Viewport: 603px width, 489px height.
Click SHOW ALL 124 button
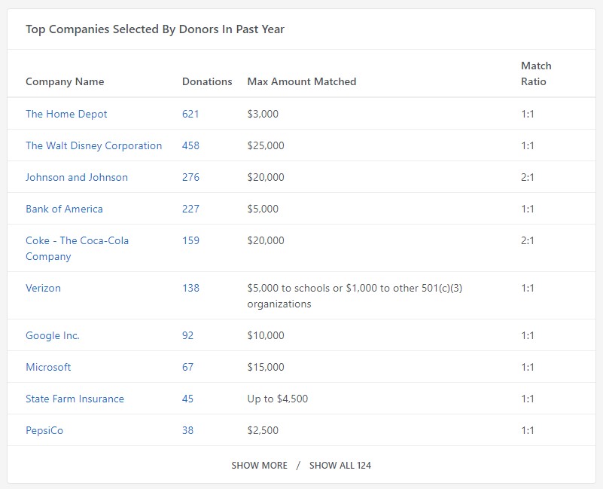340,465
